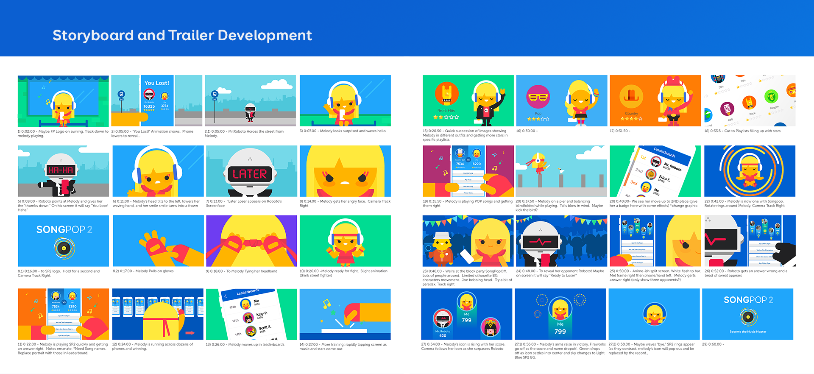Screen dimensions: 814x374
Task: Open the 2ND place Leaderboards frame
Action: (655, 171)
